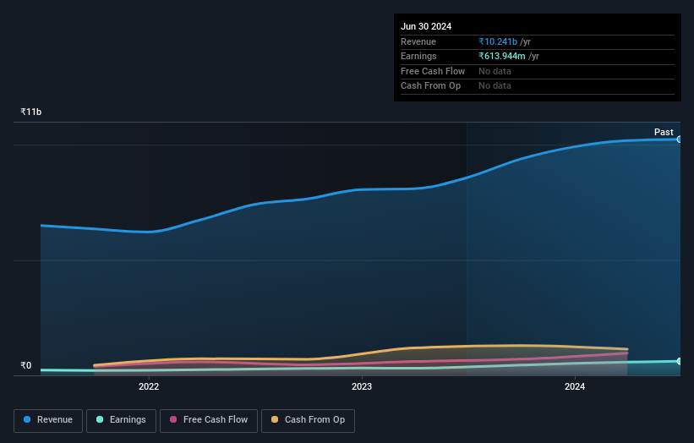This screenshot has height=443, width=694.
Task: Click the tooltip Revenue row label
Action: 418,41
